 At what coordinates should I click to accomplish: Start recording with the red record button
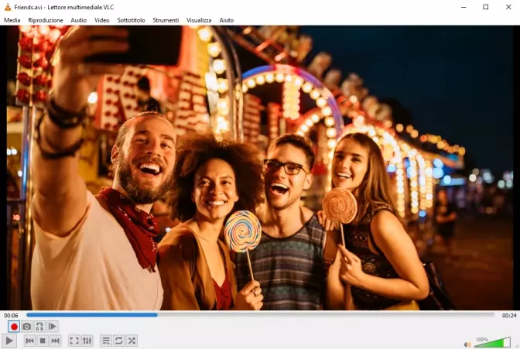click(14, 327)
